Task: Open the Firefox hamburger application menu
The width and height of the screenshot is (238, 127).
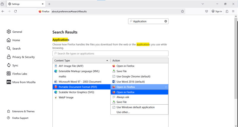Action: (x=233, y=11)
